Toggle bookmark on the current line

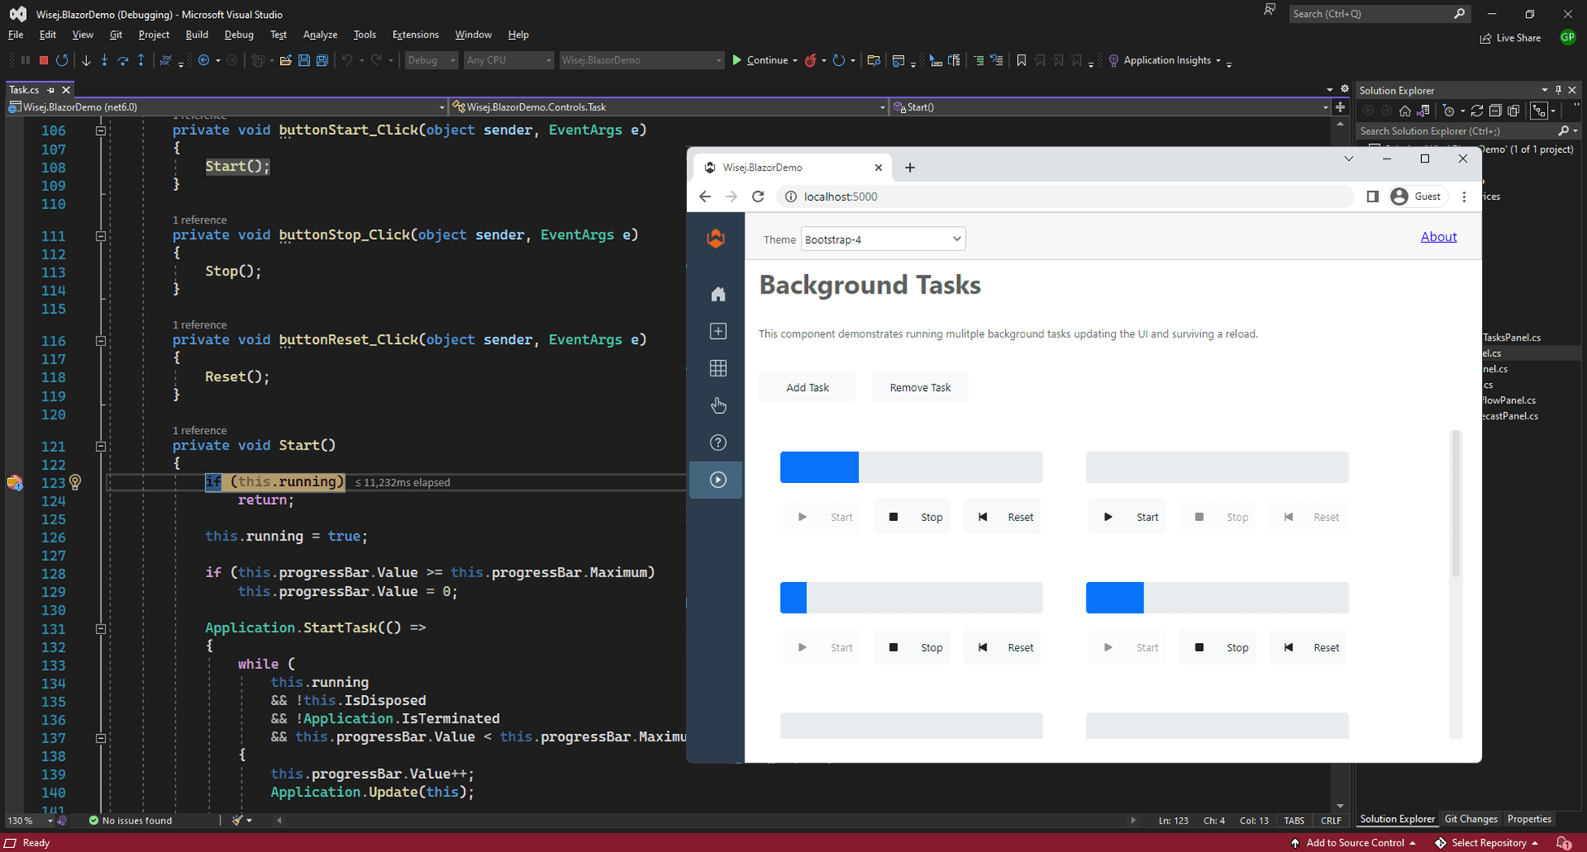(1021, 60)
